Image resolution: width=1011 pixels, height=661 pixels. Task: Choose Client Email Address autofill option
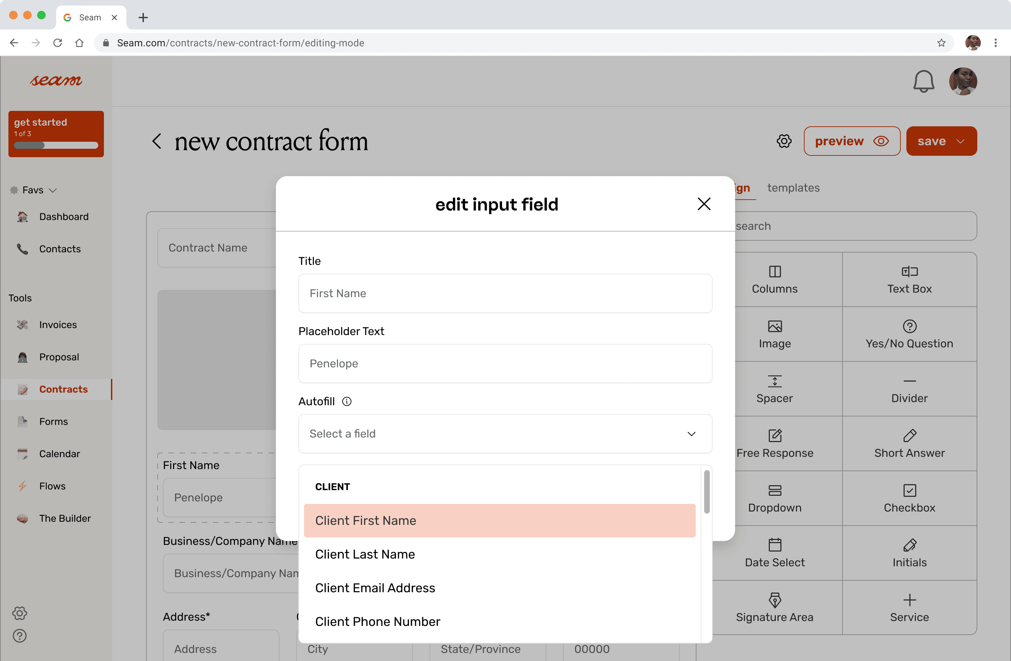point(500,588)
